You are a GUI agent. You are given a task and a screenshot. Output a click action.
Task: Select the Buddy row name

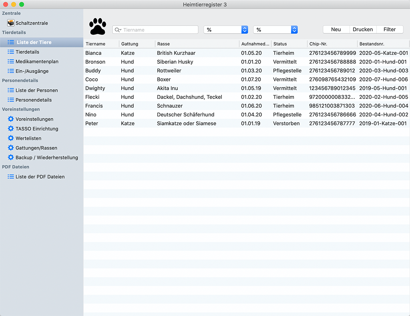93,71
